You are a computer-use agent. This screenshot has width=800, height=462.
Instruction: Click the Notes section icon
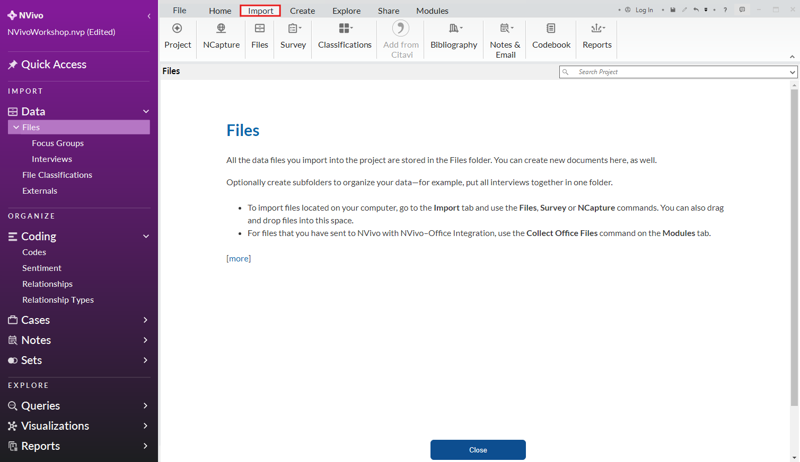[13, 340]
